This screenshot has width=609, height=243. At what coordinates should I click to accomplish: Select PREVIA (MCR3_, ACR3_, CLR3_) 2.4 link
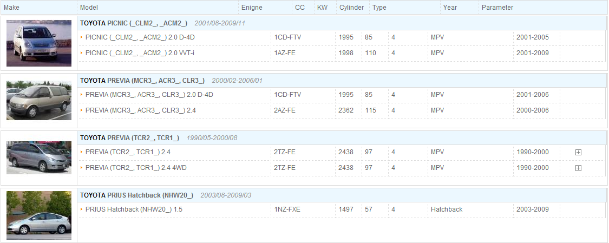point(141,110)
